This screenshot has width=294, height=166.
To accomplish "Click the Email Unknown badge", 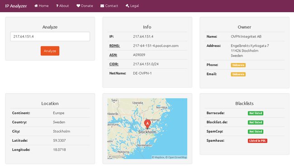I will (238, 74).
